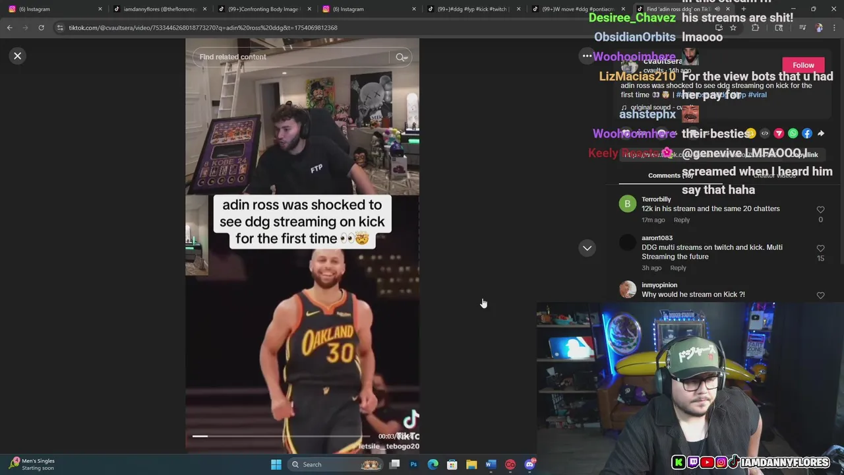This screenshot has height=475, width=844.
Task: Click the site info icon in address bar
Action: click(x=60, y=28)
